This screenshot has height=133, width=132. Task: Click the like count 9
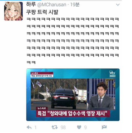point(86,128)
